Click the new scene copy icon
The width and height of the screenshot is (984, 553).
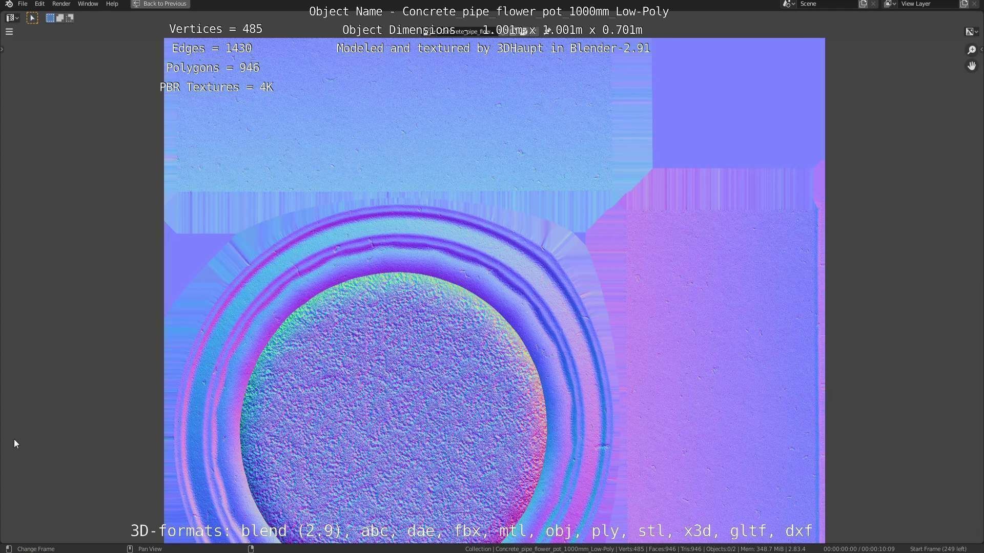863,4
